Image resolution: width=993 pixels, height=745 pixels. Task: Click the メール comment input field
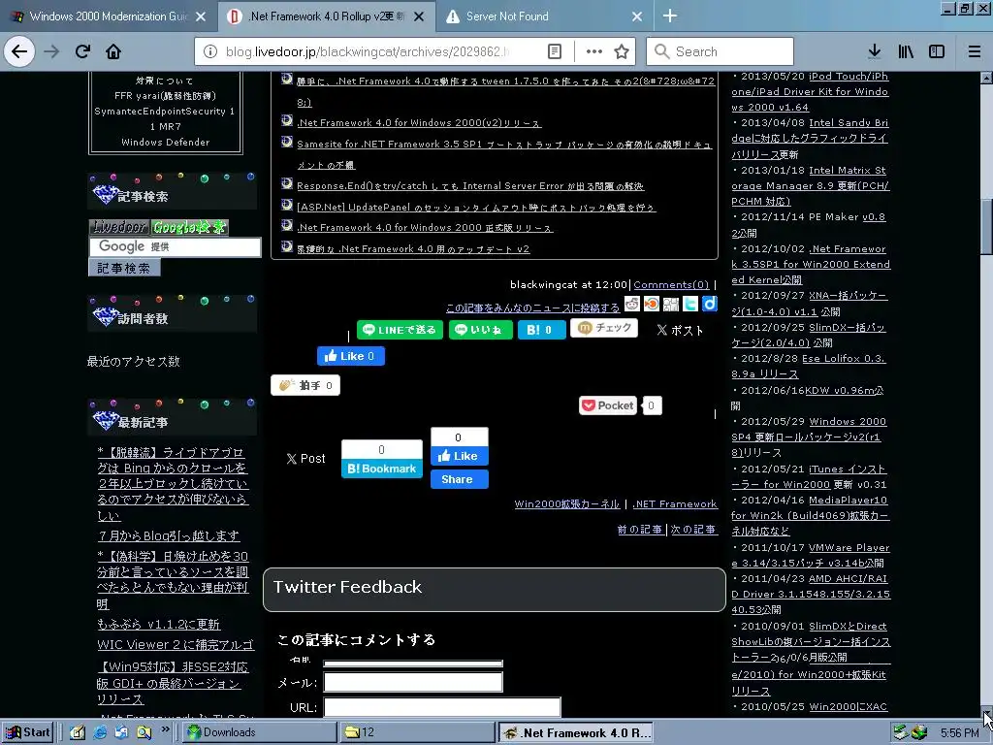pyautogui.click(x=413, y=682)
